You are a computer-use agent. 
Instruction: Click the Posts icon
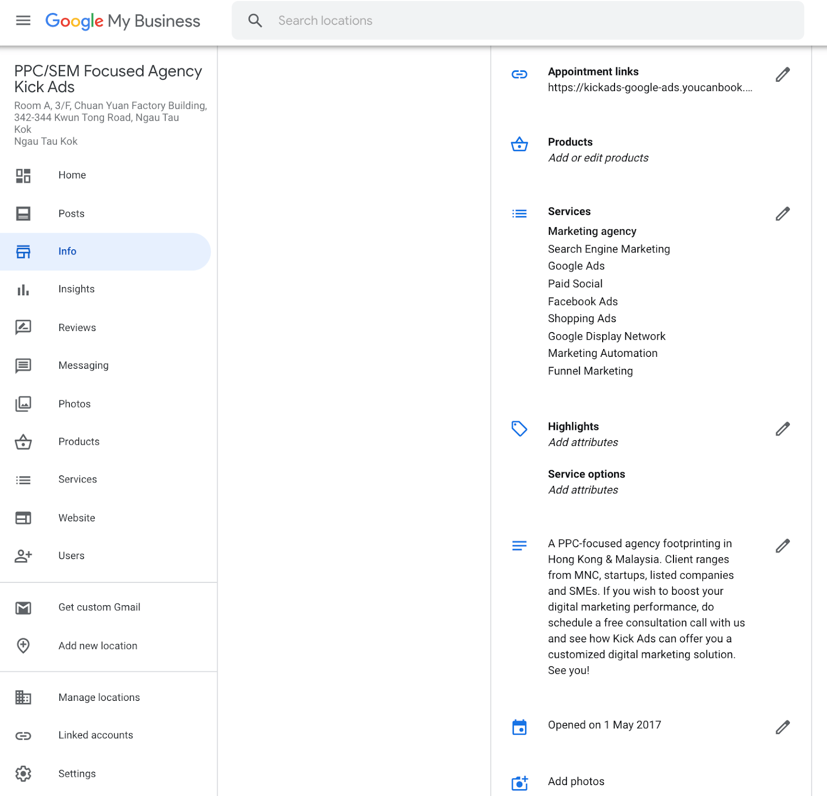23,214
